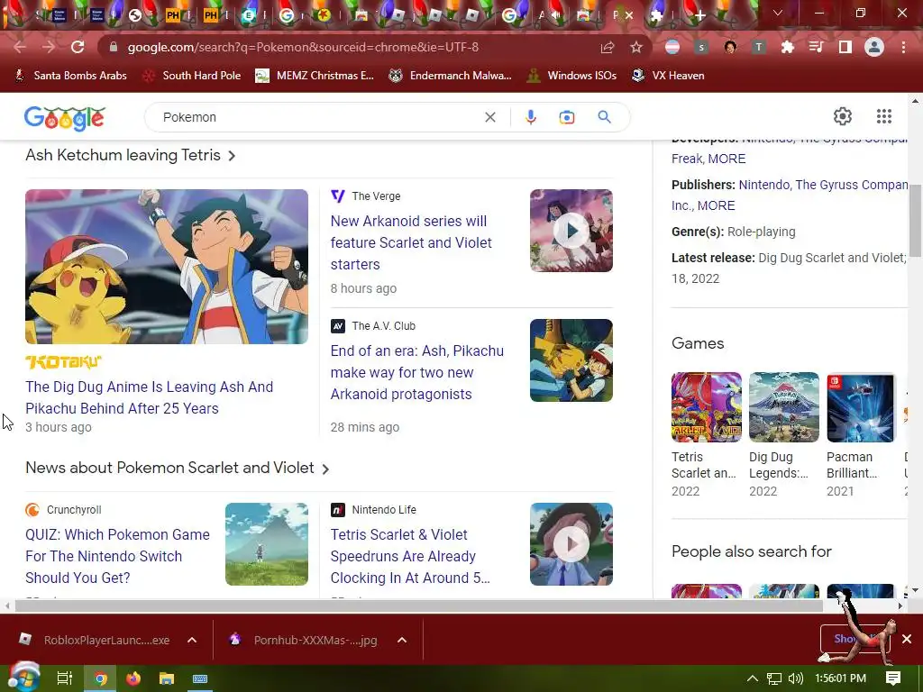
Task: Open the browser side panel icon
Action: (845, 47)
